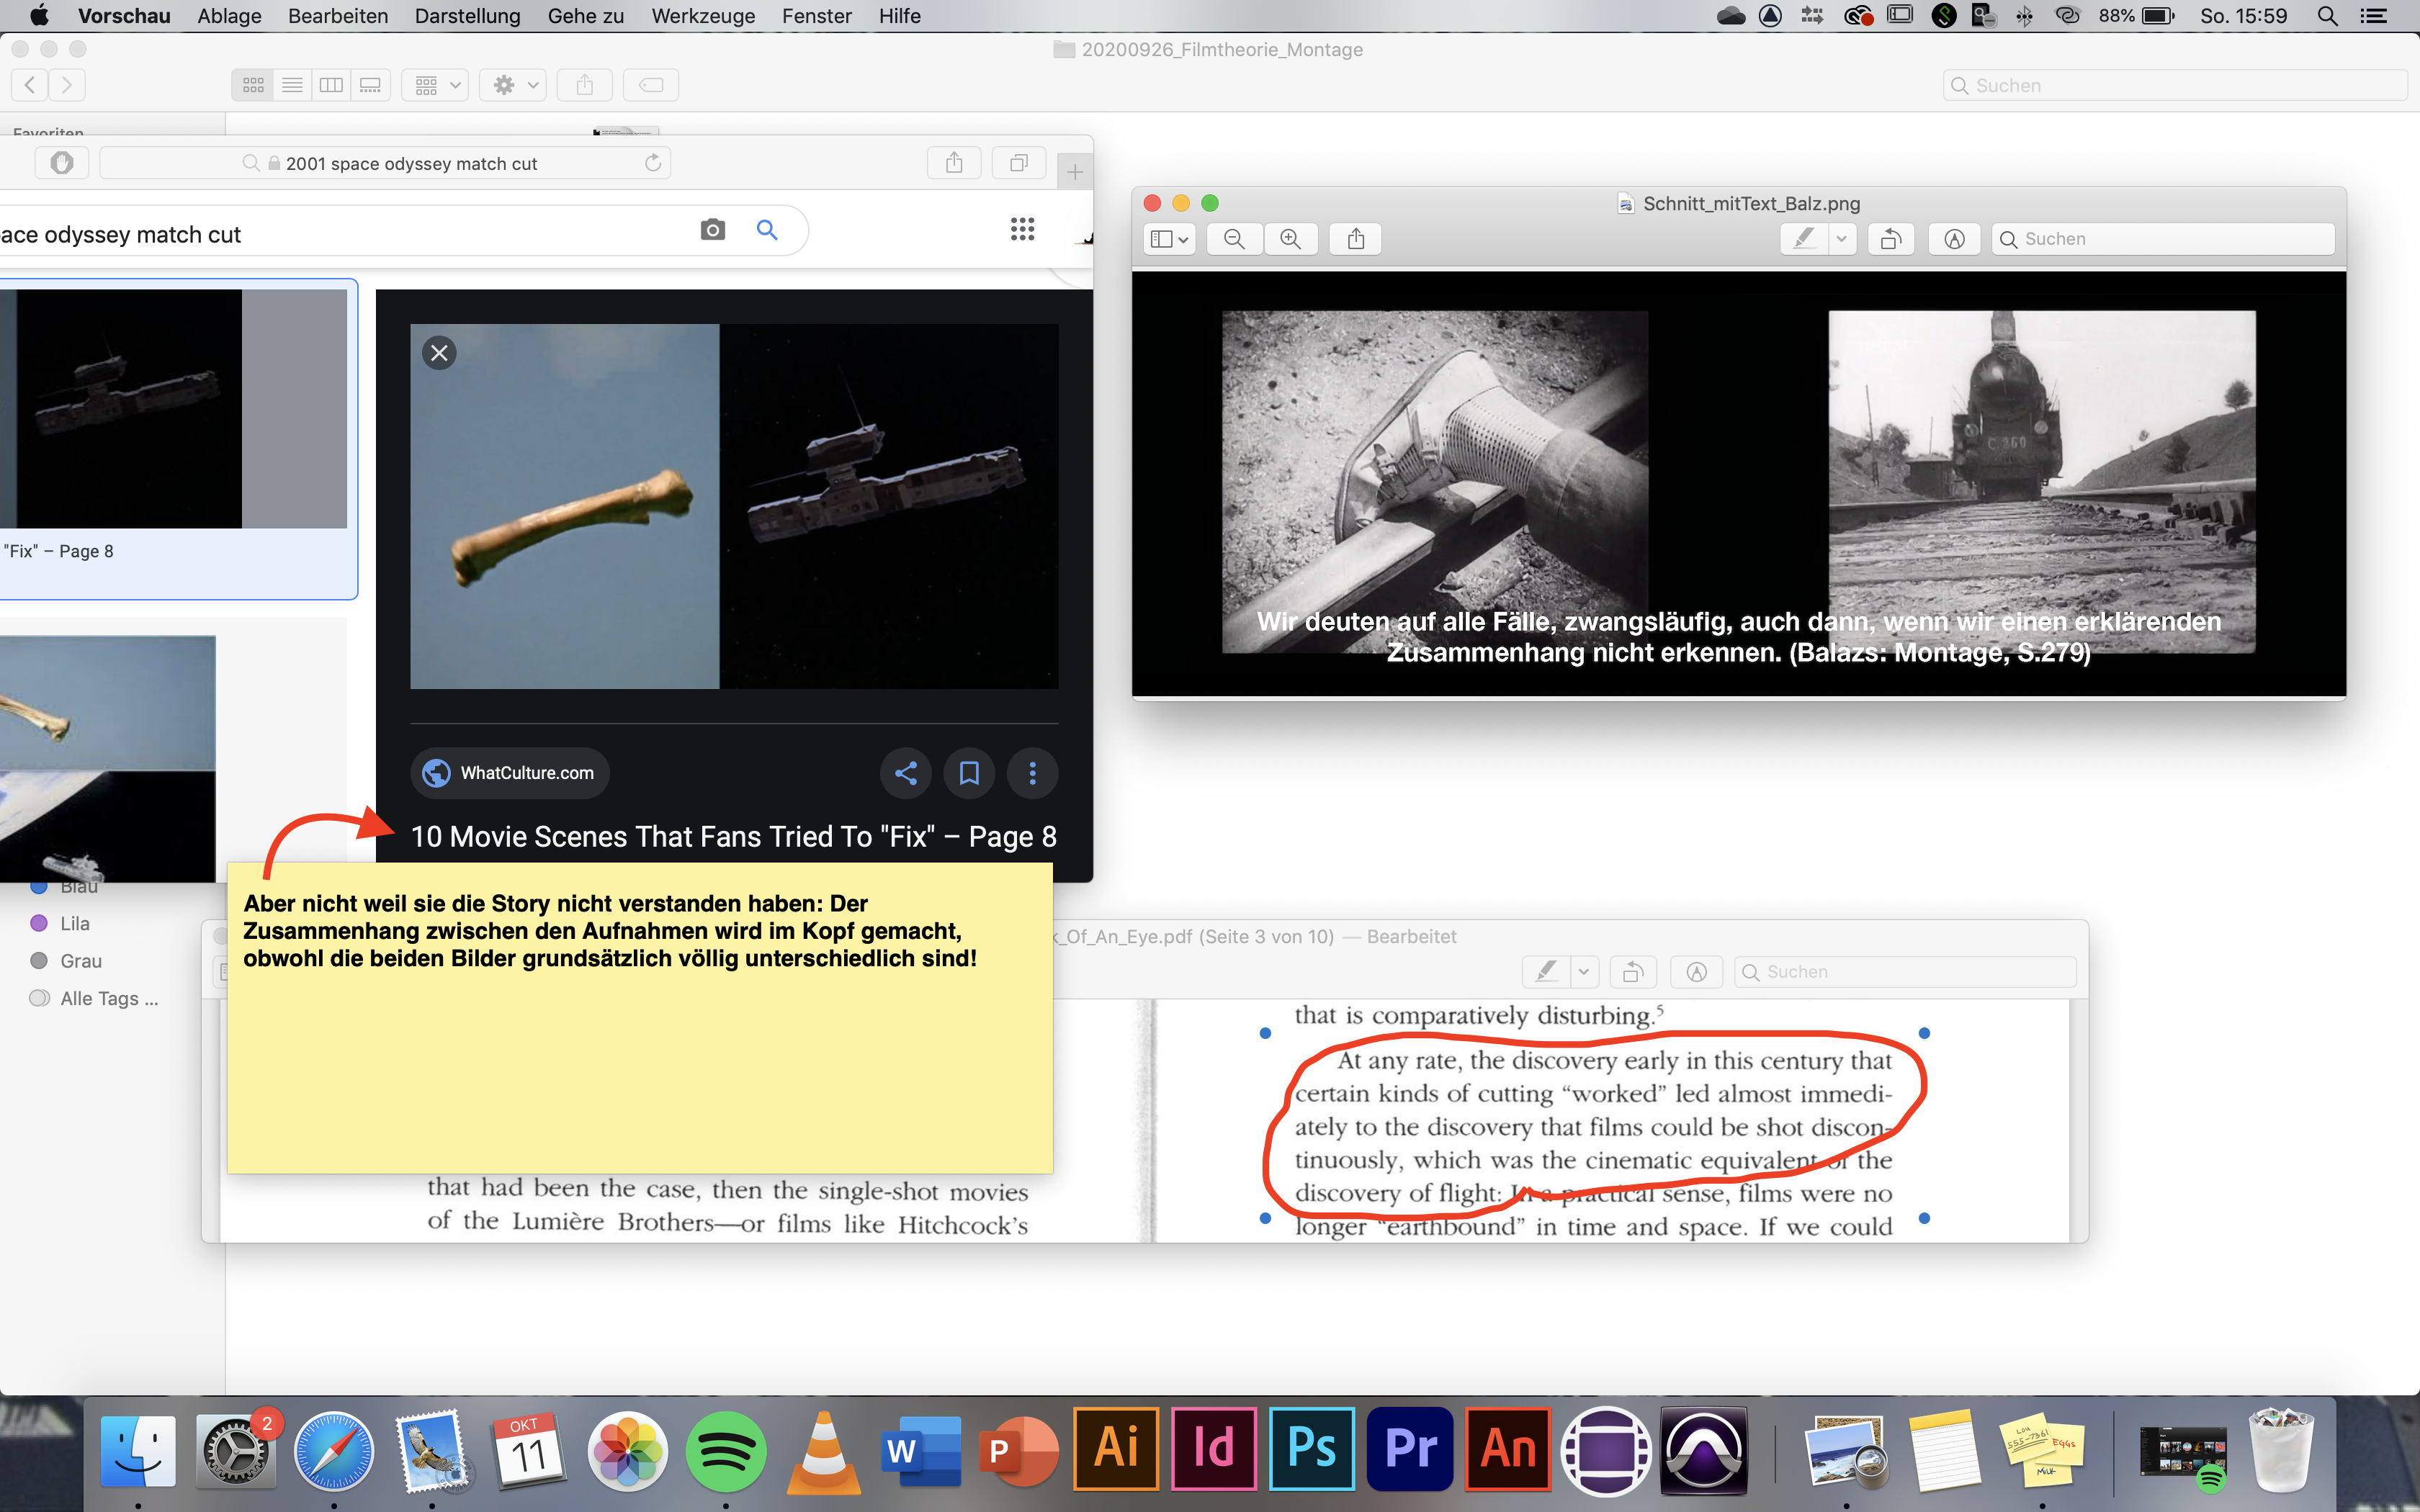Click the rotate icon in the Preview toolbar
This screenshot has width=2420, height=1512.
point(1890,239)
